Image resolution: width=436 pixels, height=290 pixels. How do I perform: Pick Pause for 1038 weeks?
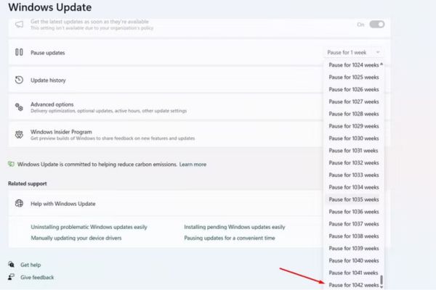pyautogui.click(x=354, y=236)
